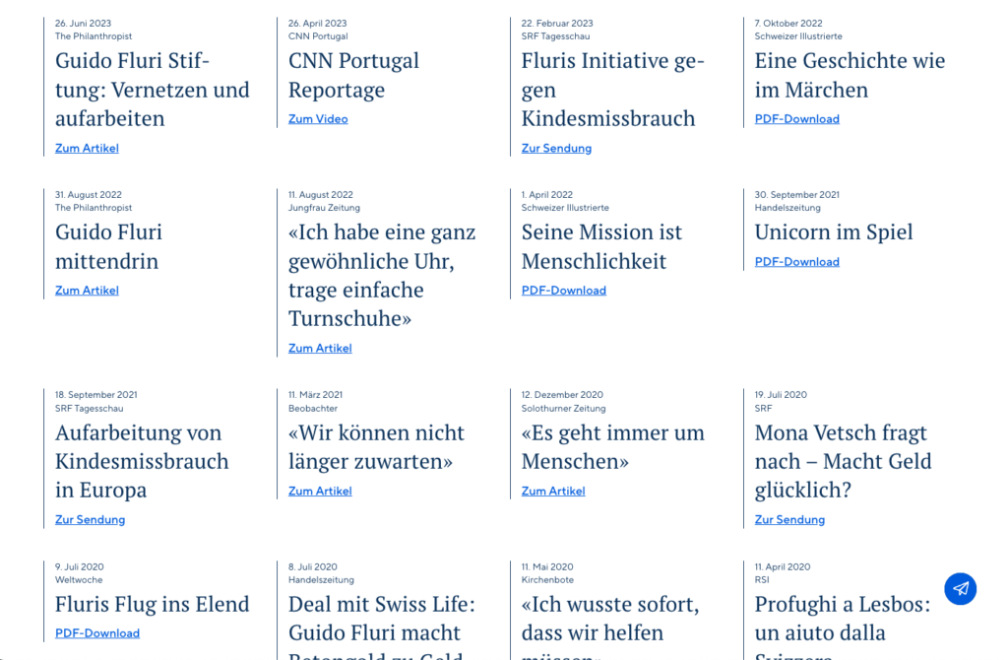Open 'Zum Artikel' for Solothurner Zeitung article
The image size is (1008, 660).
(x=553, y=492)
